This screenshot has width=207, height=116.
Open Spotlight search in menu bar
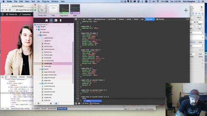pyautogui.click(x=199, y=1)
